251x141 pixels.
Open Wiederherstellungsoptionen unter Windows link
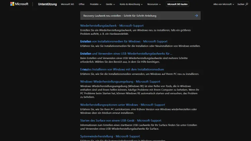(x=122, y=105)
